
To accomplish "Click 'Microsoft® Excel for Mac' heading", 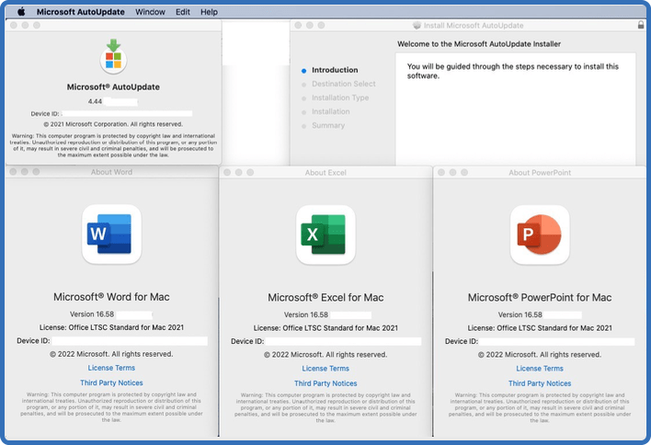I will (x=325, y=297).
